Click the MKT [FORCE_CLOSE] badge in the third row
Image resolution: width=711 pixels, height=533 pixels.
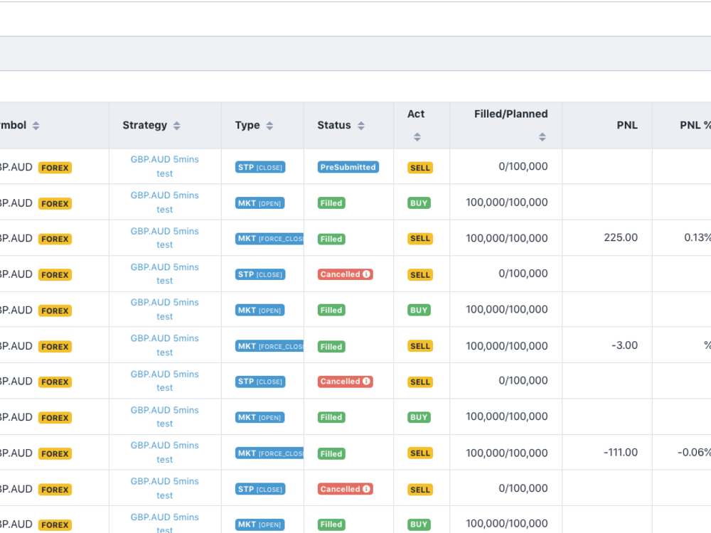point(269,238)
